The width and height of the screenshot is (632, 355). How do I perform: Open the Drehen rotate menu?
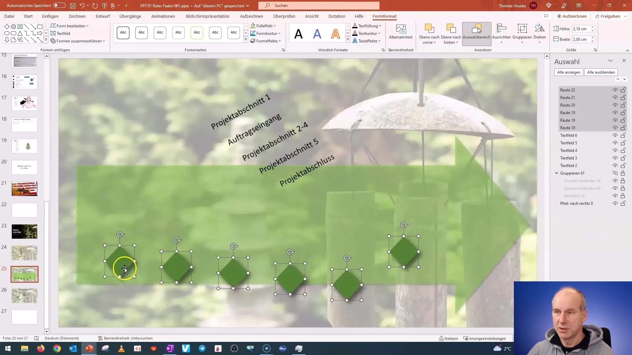[540, 34]
